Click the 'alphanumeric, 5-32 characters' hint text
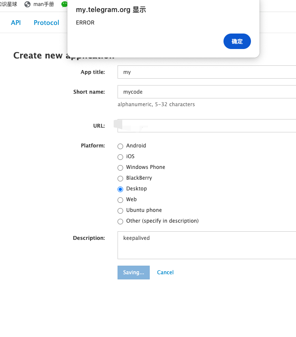The height and width of the screenshot is (337, 296). coord(156,104)
